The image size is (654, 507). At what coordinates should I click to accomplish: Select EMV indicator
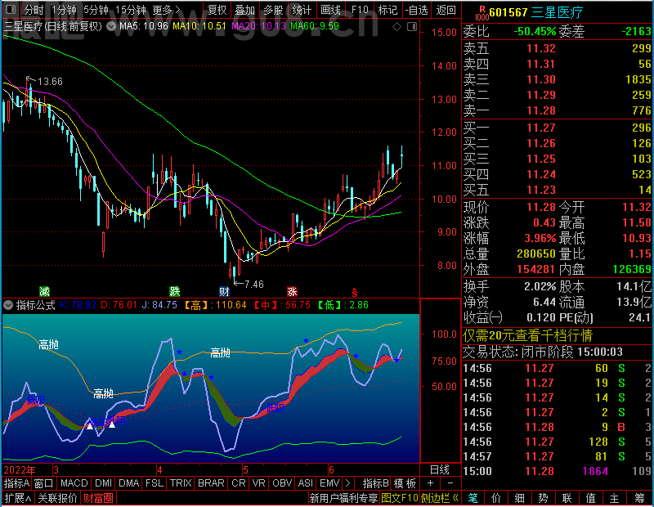329,483
